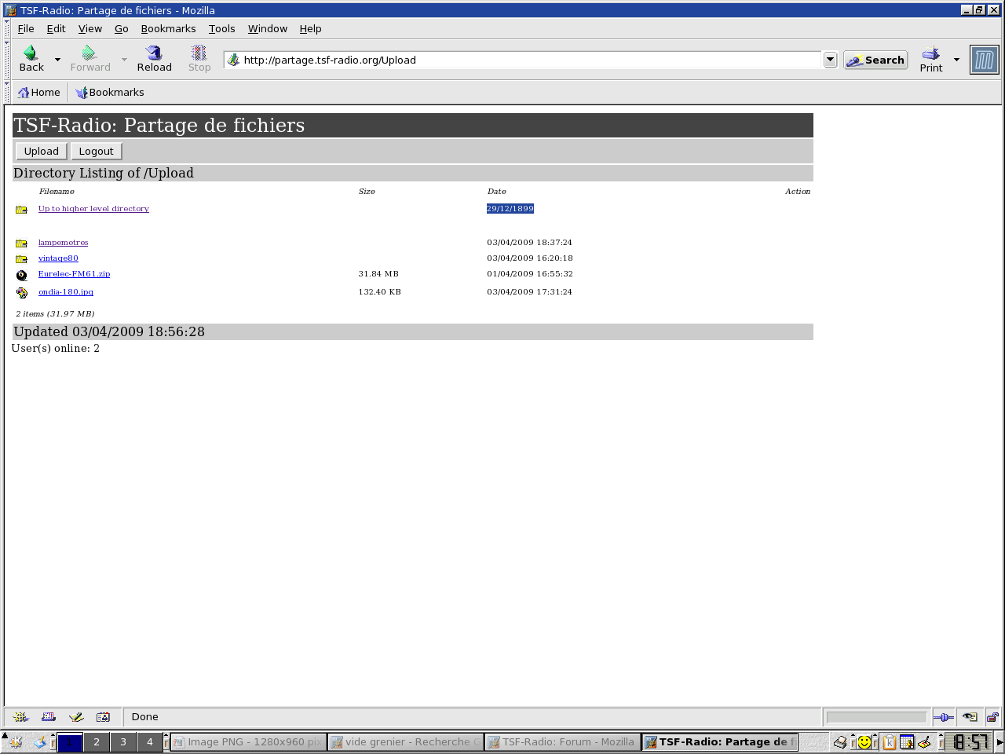1005x754 pixels.
Task: Open the Go menu
Action: (x=121, y=28)
